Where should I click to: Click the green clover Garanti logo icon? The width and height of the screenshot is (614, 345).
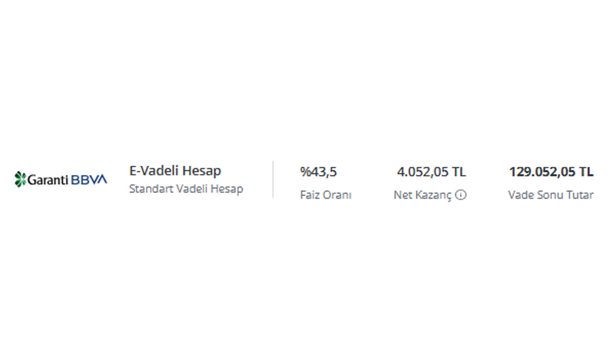(20, 179)
